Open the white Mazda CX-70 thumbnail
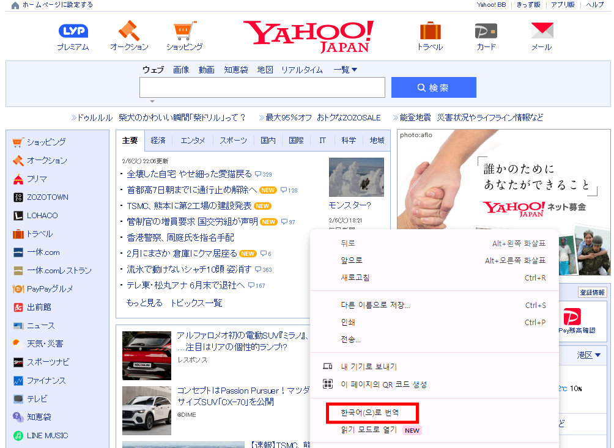Screen dimensions: 614x448 (147, 411)
